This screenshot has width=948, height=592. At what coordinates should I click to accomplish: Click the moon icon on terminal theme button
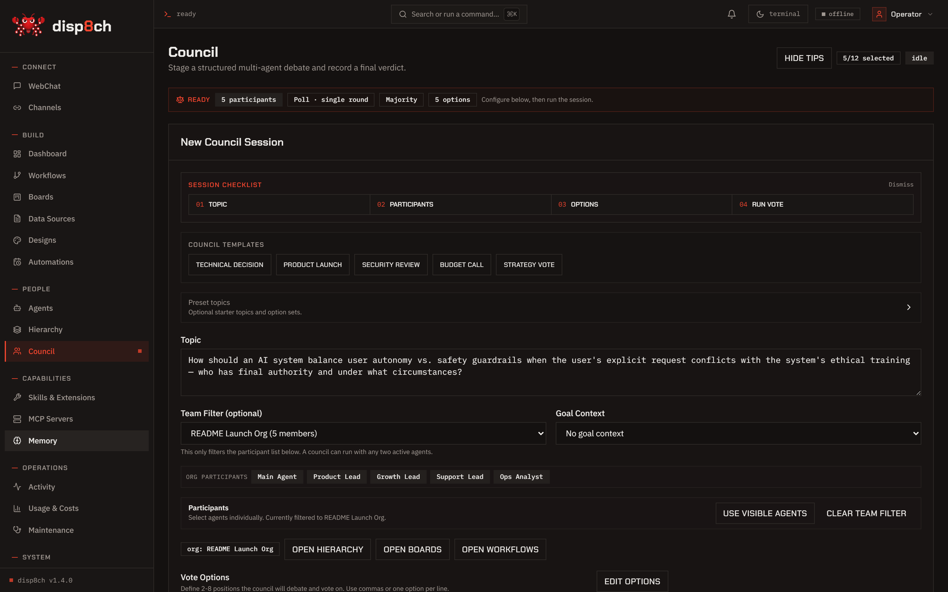pyautogui.click(x=760, y=14)
